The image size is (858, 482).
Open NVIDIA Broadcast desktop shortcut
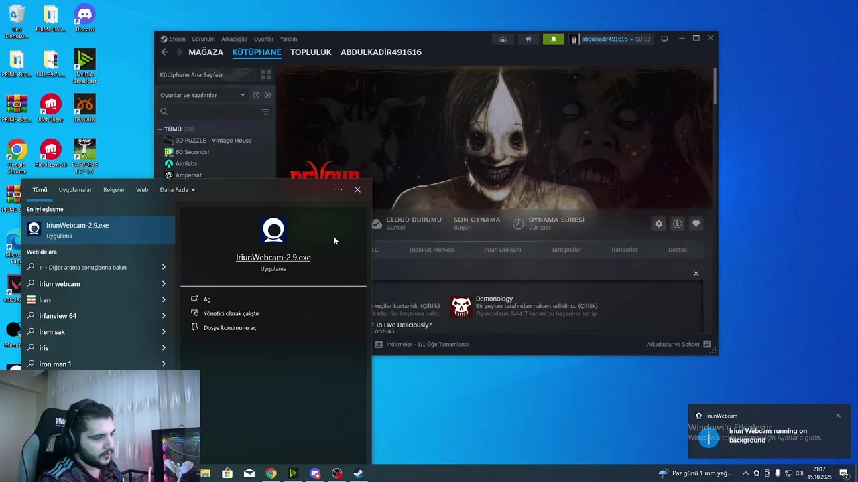[x=84, y=66]
